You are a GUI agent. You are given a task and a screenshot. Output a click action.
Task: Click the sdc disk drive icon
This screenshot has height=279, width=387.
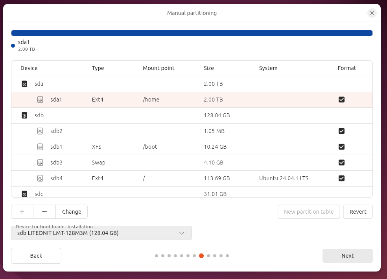click(x=24, y=194)
